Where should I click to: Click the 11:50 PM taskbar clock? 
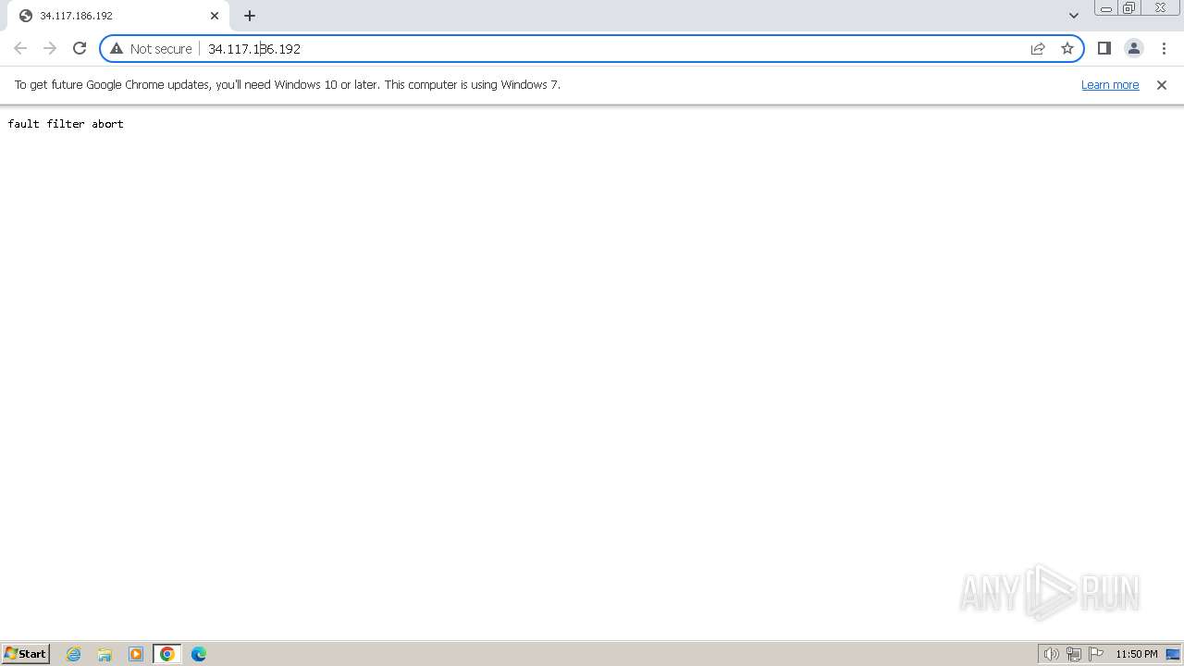pyautogui.click(x=1136, y=654)
